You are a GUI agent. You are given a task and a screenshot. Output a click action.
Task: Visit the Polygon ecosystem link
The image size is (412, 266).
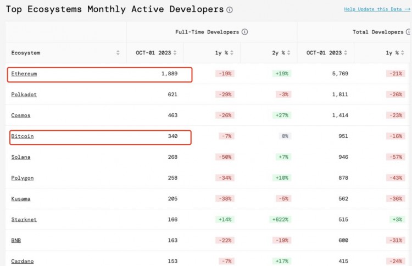click(x=23, y=178)
